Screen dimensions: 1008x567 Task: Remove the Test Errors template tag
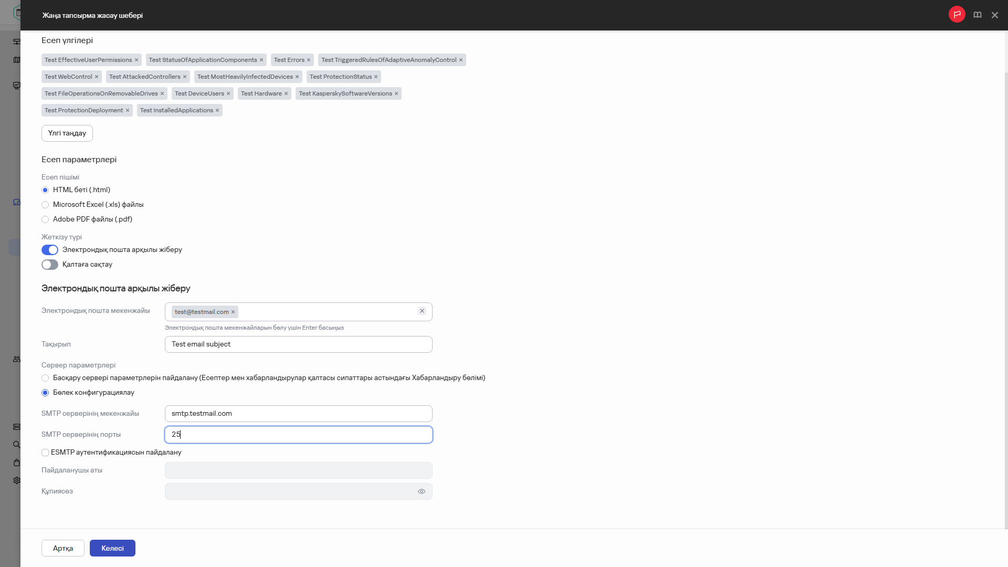[309, 60]
